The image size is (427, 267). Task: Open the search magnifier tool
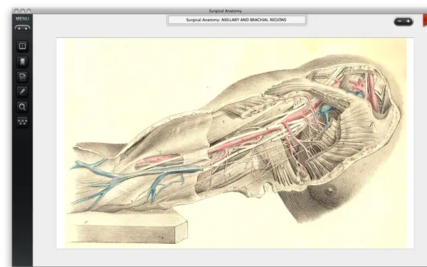(x=23, y=107)
